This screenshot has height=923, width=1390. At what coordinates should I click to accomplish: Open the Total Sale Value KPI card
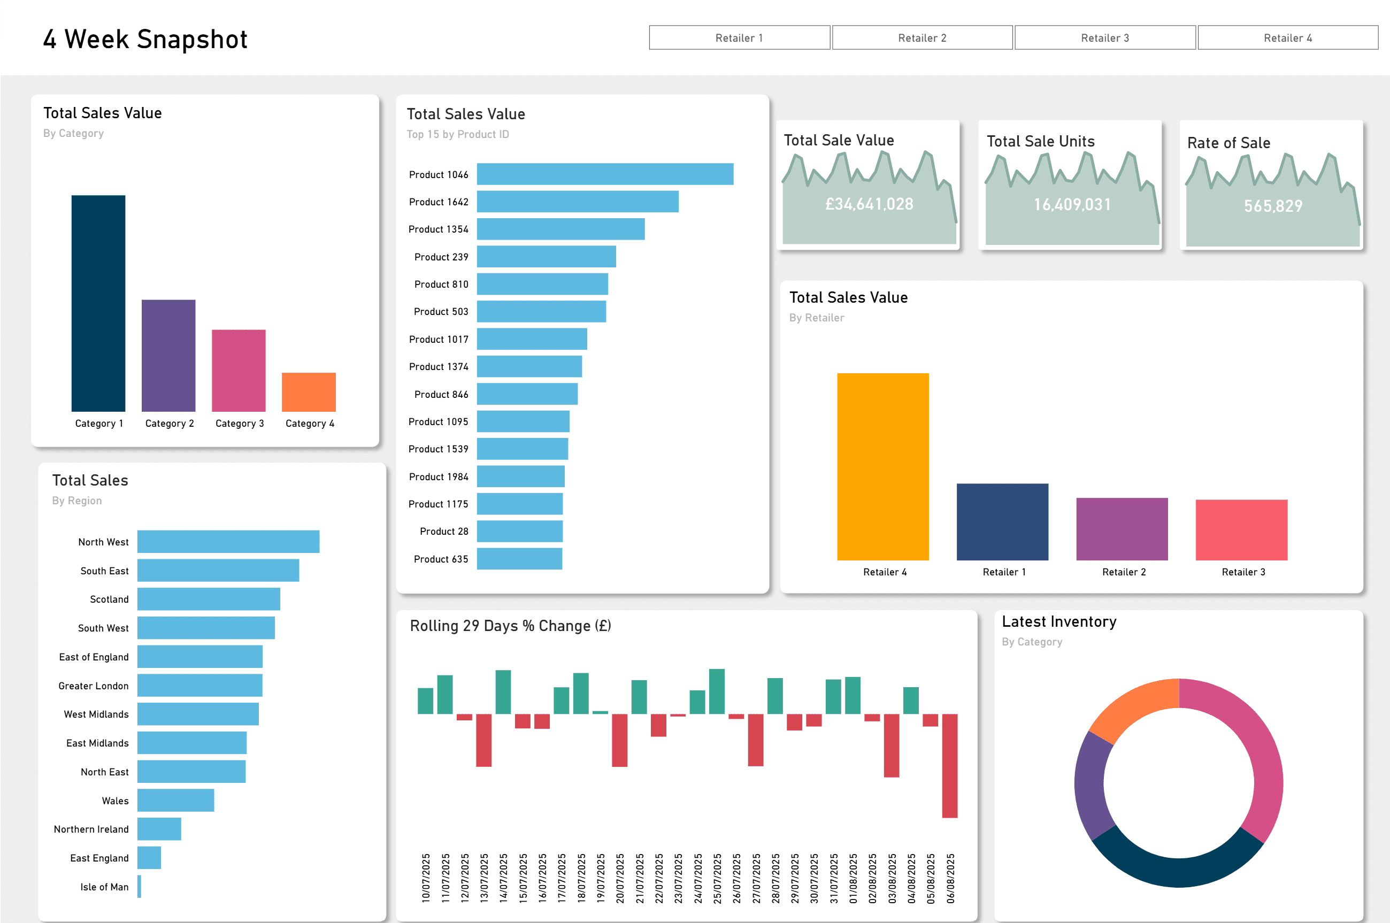coord(869,186)
